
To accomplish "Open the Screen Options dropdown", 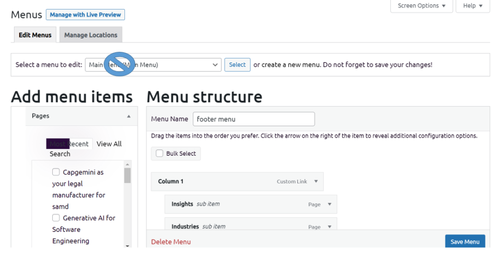I will 422,6.
